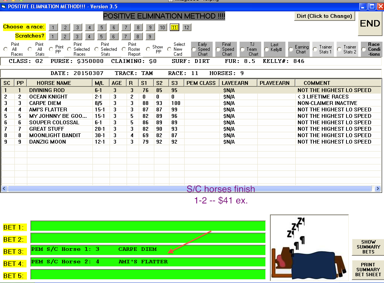
Task: Select the Last Kelly# option
Action: (x=267, y=50)
